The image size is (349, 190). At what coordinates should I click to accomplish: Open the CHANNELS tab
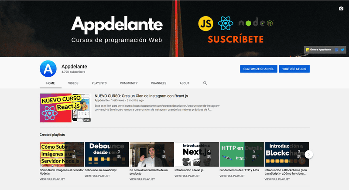(158, 83)
